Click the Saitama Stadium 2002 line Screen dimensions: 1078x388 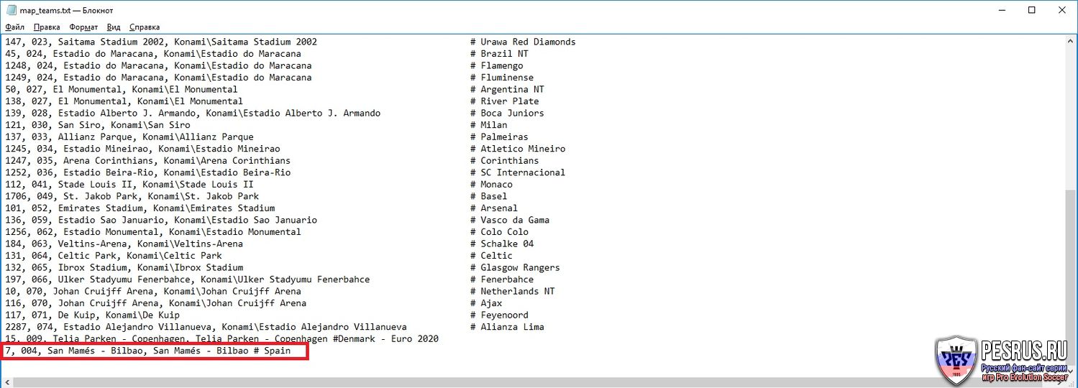tap(291, 42)
